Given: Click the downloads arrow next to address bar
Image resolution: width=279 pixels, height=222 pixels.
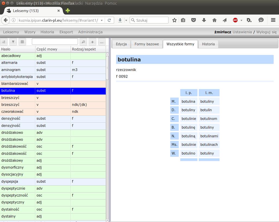Looking at the screenshot, I should point(120,20).
